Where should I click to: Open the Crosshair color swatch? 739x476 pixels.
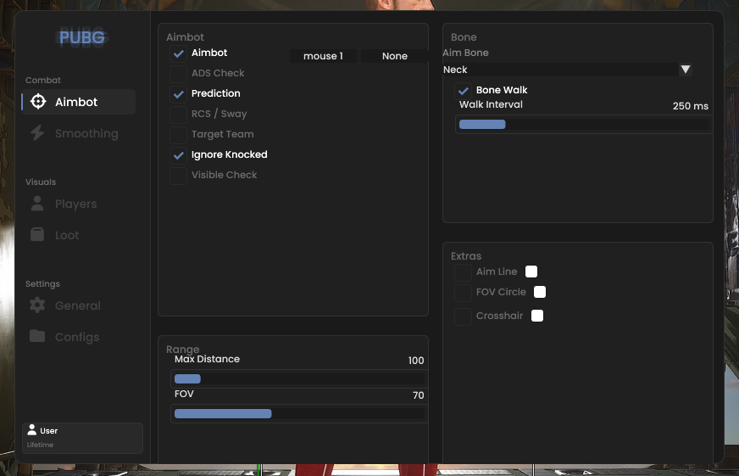(536, 315)
